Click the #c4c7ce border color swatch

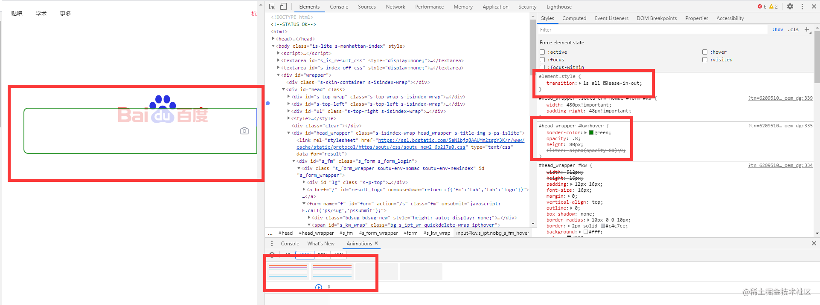click(x=603, y=226)
